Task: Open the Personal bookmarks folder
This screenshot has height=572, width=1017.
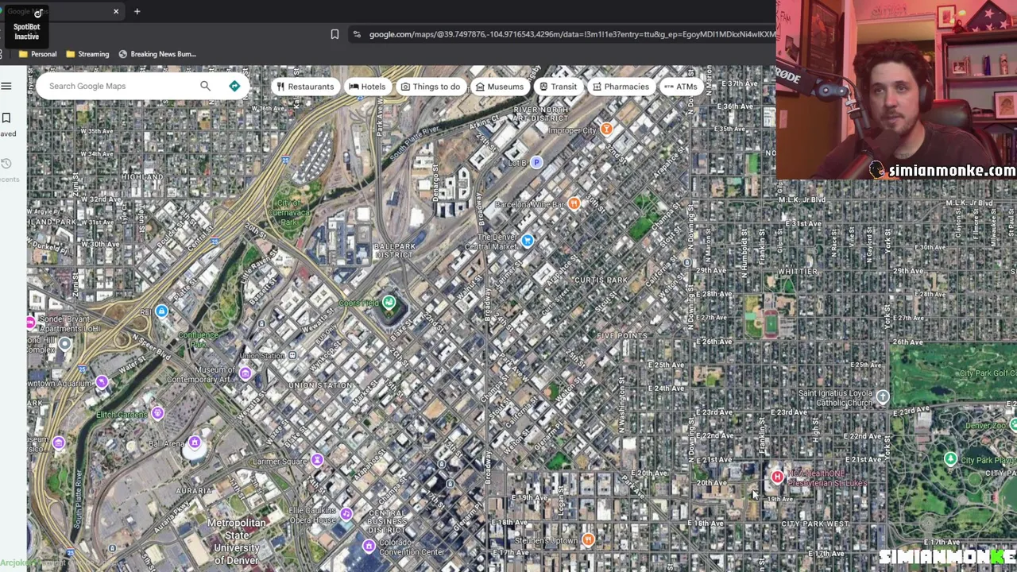Action: point(37,54)
